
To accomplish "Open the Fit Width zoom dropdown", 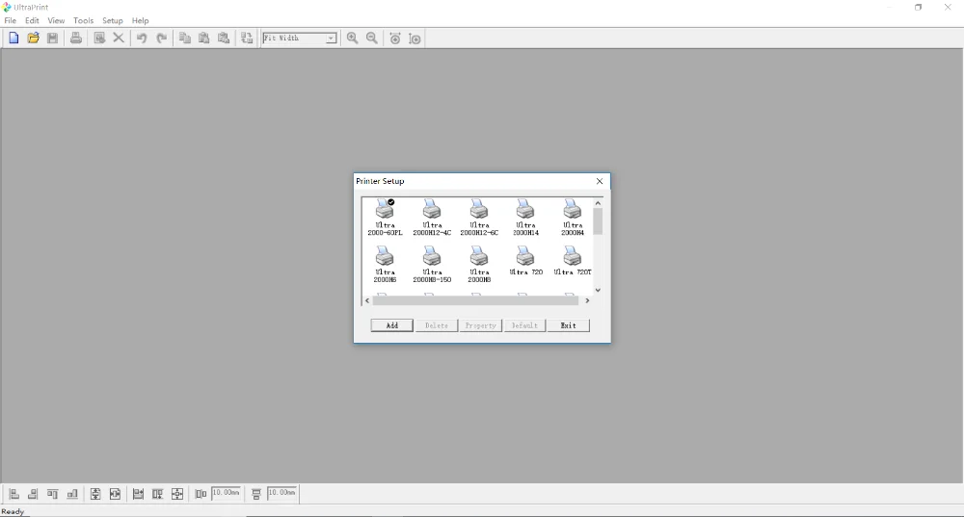I will tap(331, 39).
